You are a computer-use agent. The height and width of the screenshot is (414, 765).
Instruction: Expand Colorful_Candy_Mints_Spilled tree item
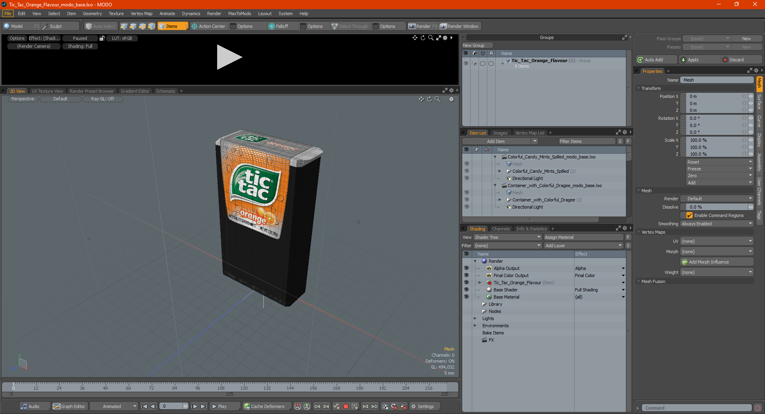pos(500,171)
